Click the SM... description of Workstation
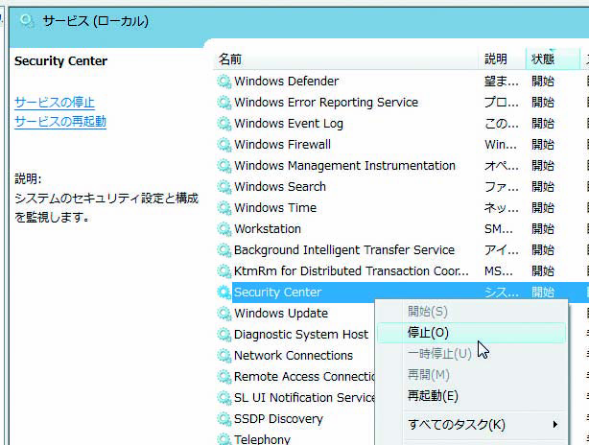The width and height of the screenshot is (589, 445). [499, 228]
